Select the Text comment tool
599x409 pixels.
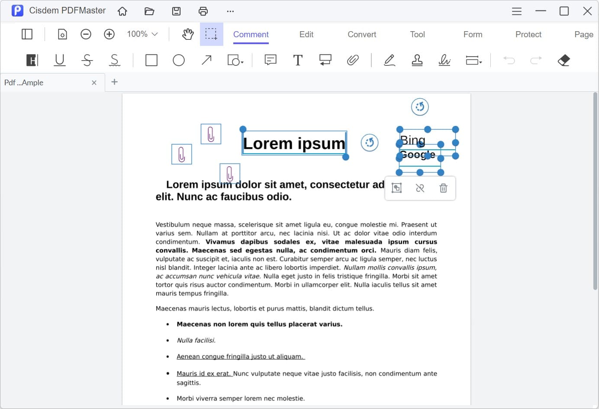(298, 60)
